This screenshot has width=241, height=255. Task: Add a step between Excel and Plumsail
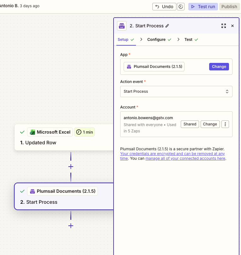point(71,167)
